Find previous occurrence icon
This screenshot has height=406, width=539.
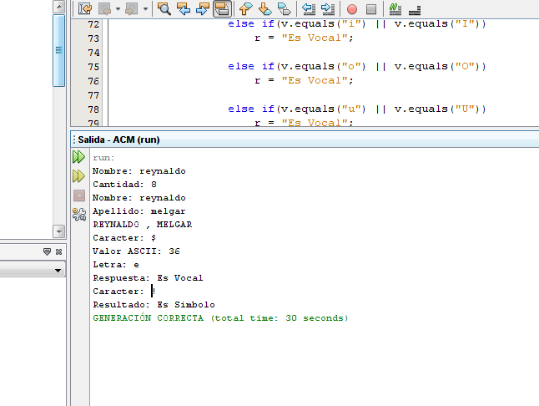point(184,8)
